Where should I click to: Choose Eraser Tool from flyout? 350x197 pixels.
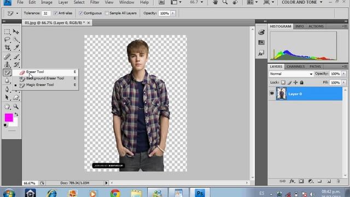click(x=45, y=72)
